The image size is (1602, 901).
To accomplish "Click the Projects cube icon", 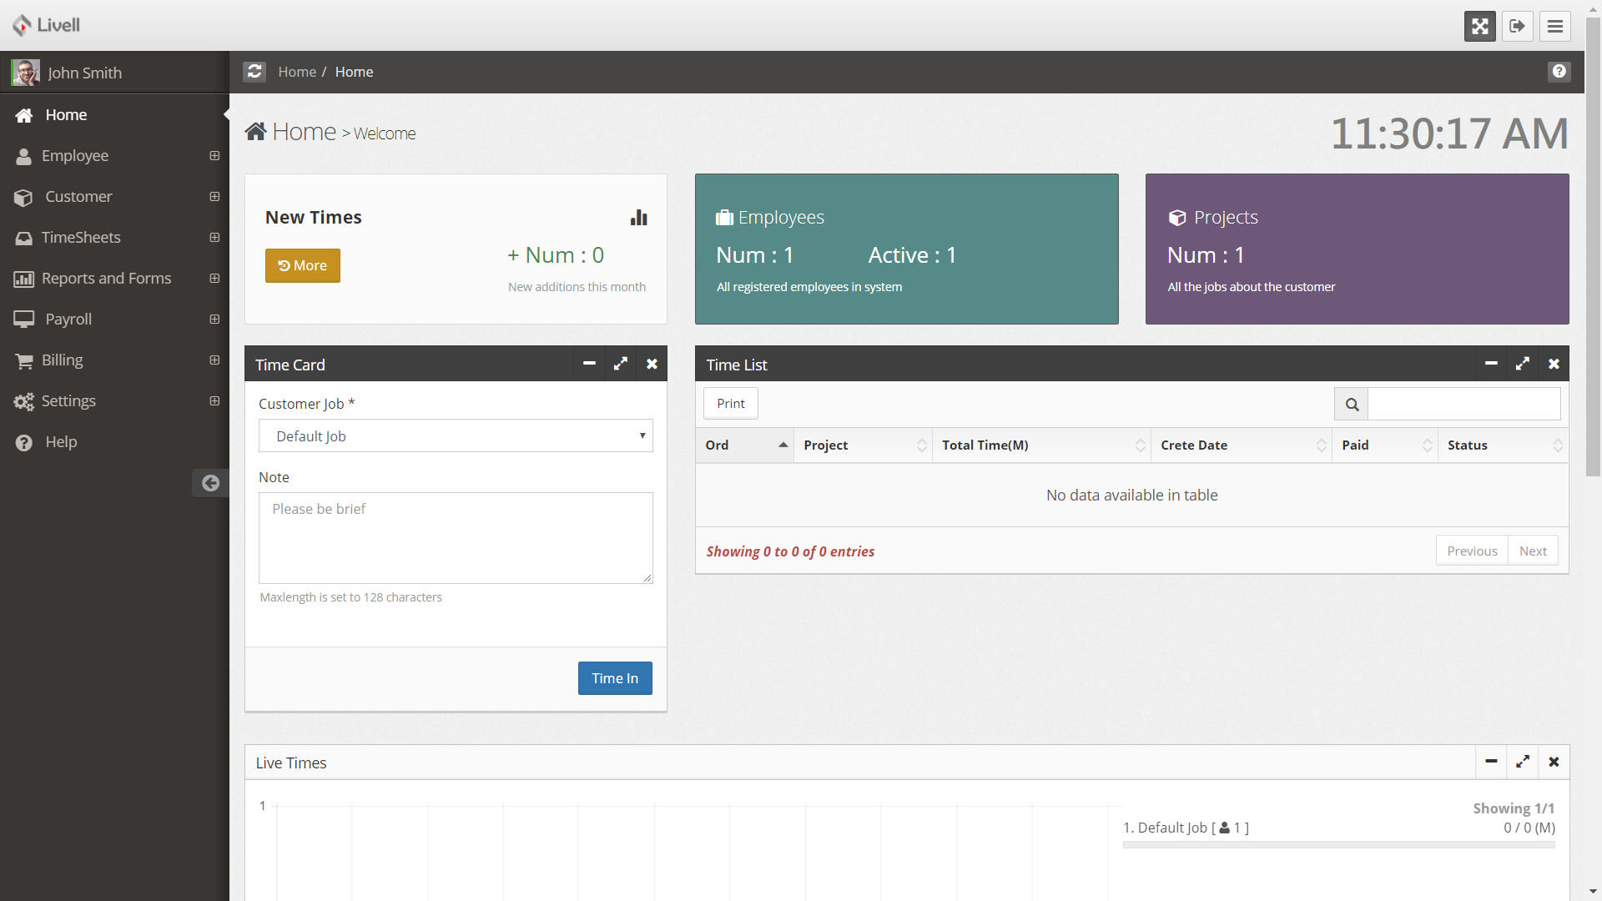I will coord(1177,218).
